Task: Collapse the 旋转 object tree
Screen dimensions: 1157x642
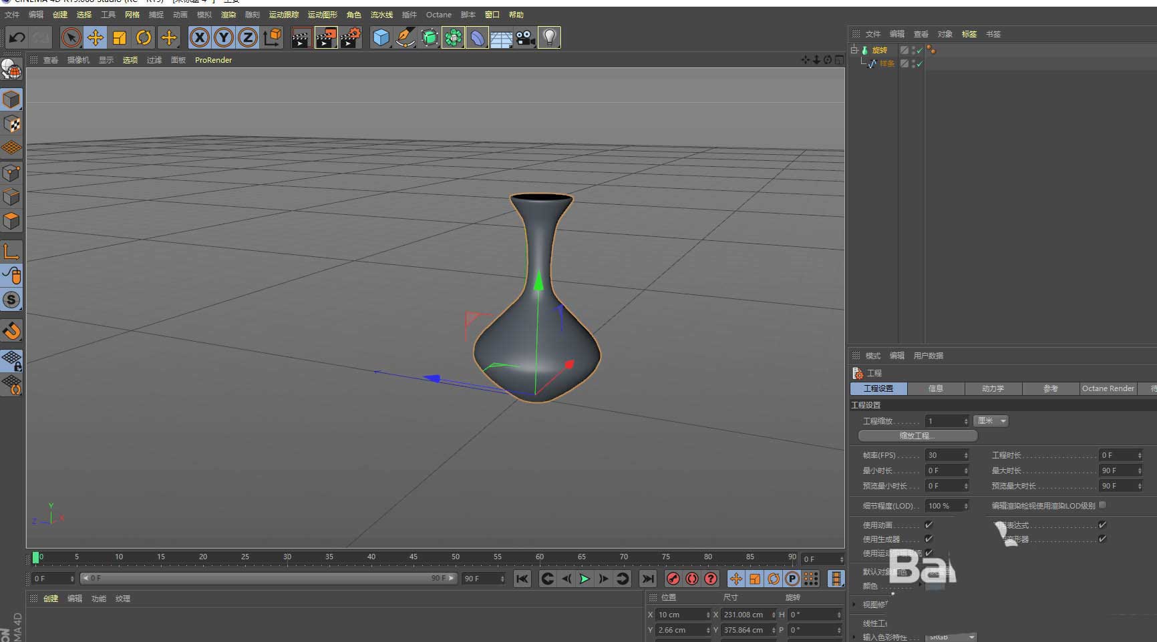Action: (854, 50)
